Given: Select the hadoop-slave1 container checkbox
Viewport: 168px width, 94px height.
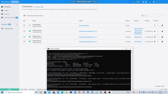Looking at the screenshot, I should click(x=24, y=37).
